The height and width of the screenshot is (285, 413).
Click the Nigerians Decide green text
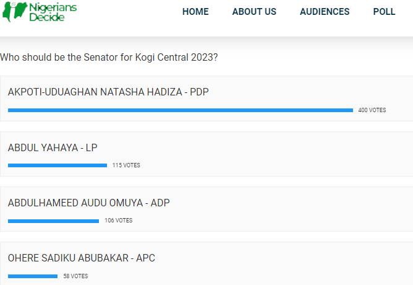53,12
